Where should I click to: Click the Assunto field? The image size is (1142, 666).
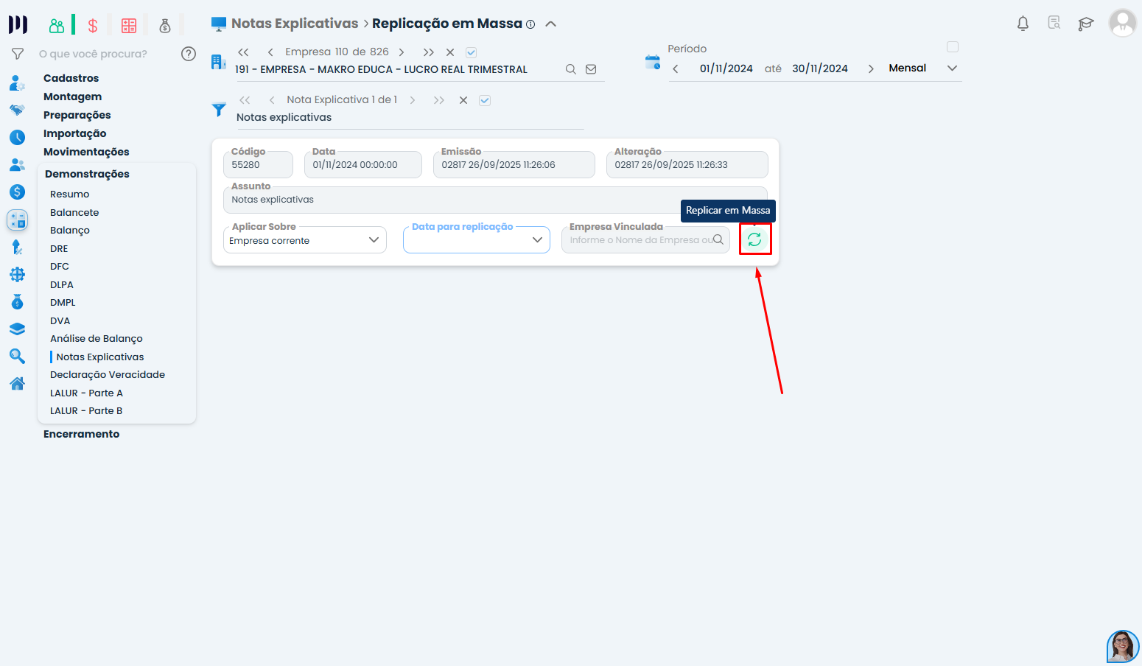coord(495,200)
